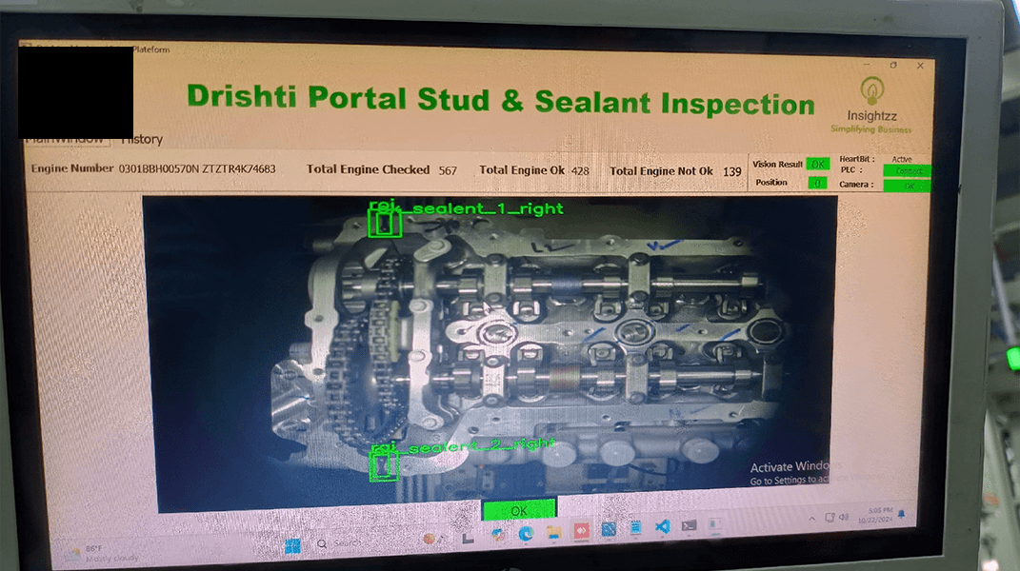Click the running app icon right of Terminal
The width and height of the screenshot is (1020, 571).
715,524
